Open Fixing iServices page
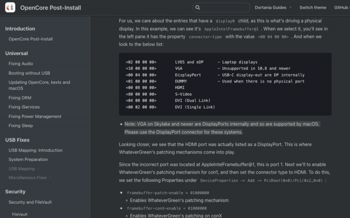Image resolution: width=350 pixels, height=218 pixels. [x=24, y=107]
